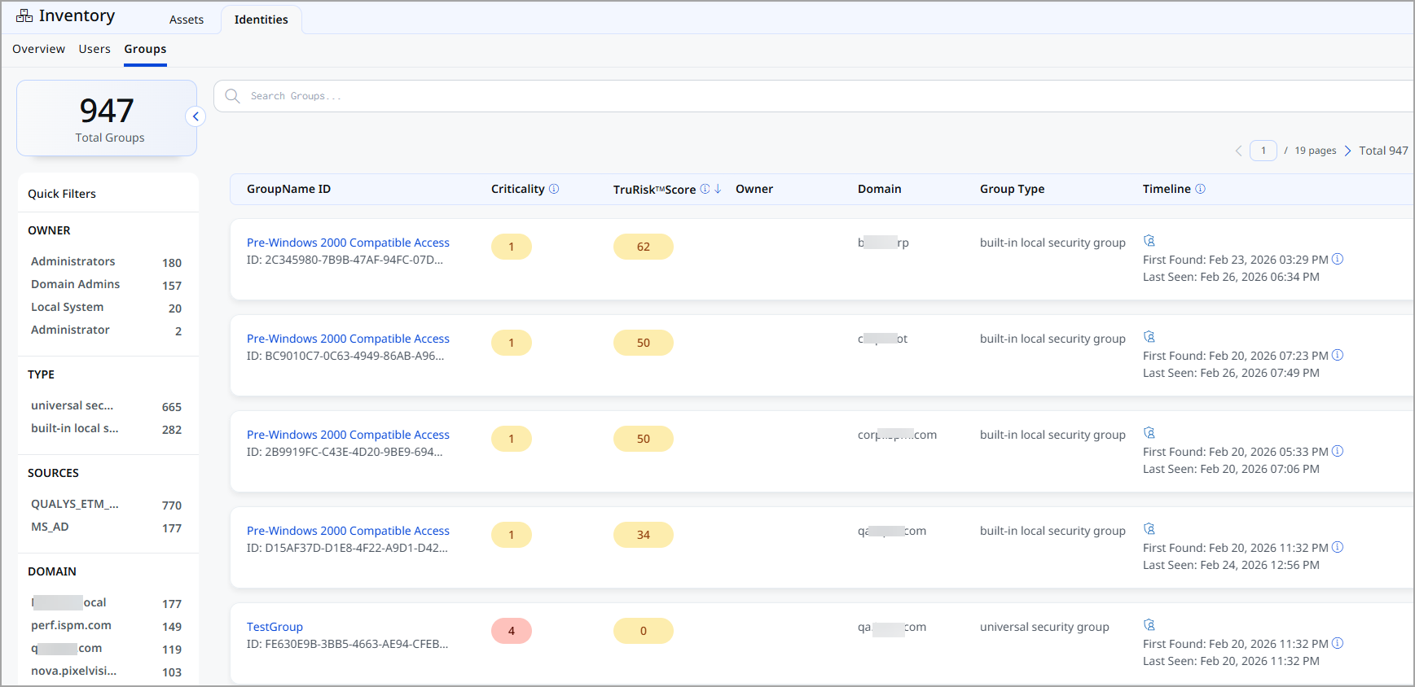Collapse the filter sidebar with the chevron button
The height and width of the screenshot is (687, 1415).
point(196,116)
